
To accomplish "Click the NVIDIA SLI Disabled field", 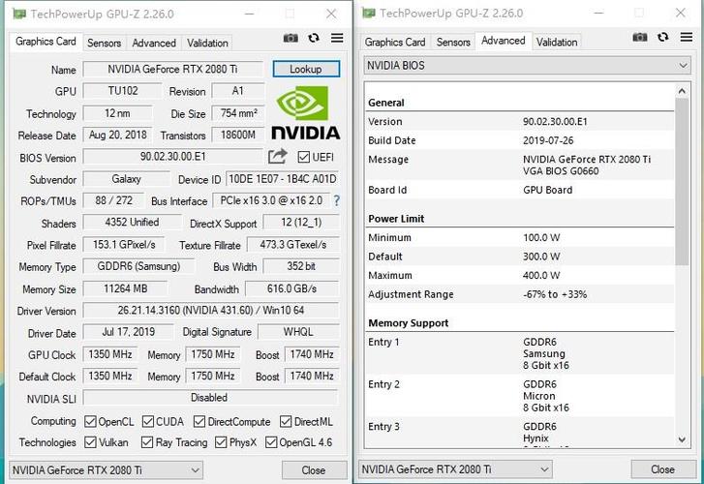I will point(210,397).
